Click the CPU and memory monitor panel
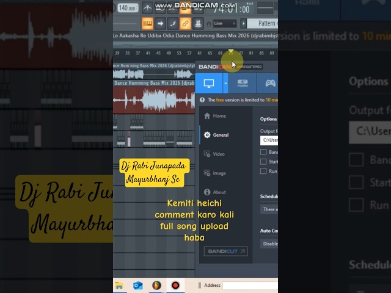The height and width of the screenshot is (293, 391). click(265, 9)
